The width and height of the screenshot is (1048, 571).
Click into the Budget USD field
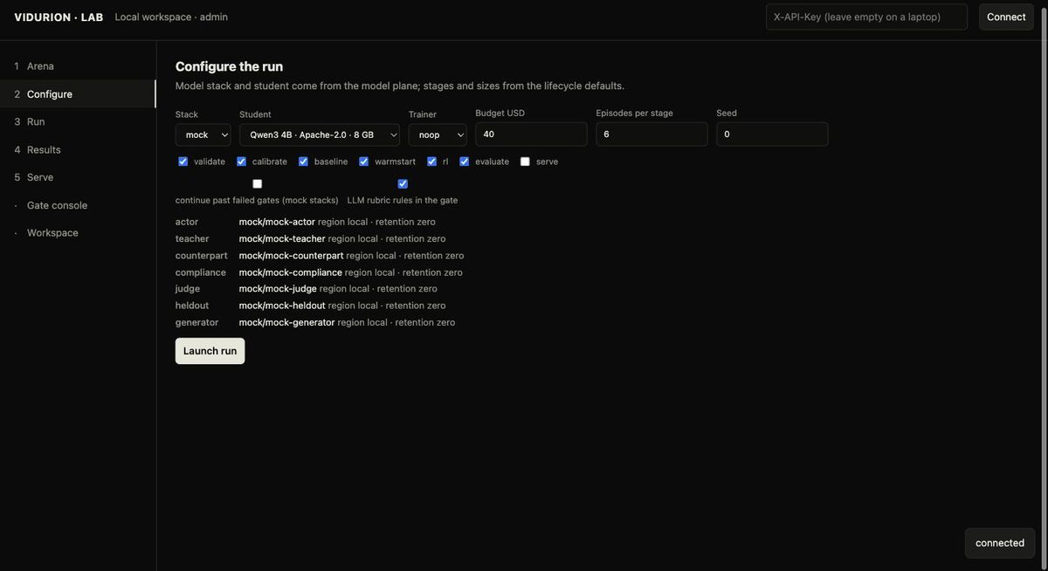(x=531, y=134)
